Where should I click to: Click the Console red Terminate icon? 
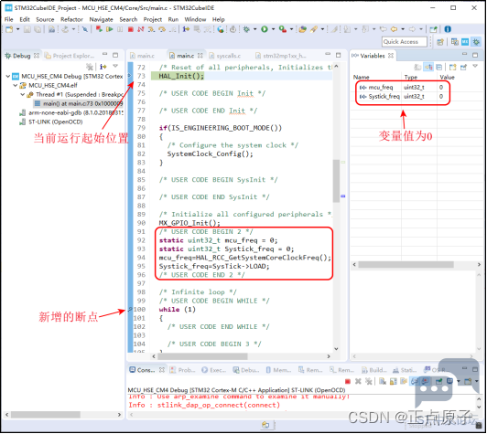click(348, 382)
